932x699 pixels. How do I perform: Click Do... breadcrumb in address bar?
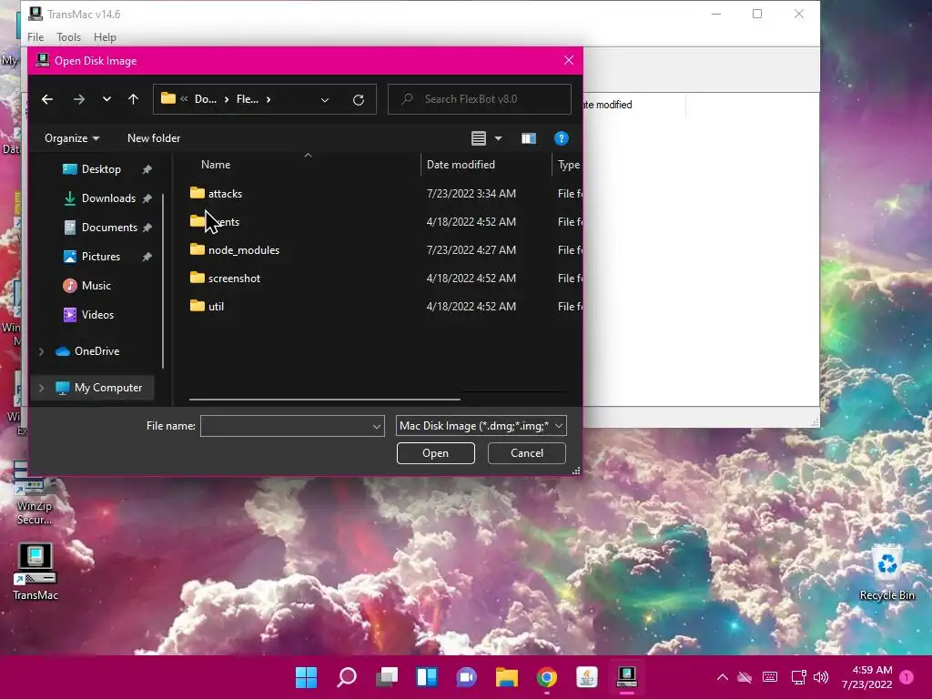(x=206, y=99)
